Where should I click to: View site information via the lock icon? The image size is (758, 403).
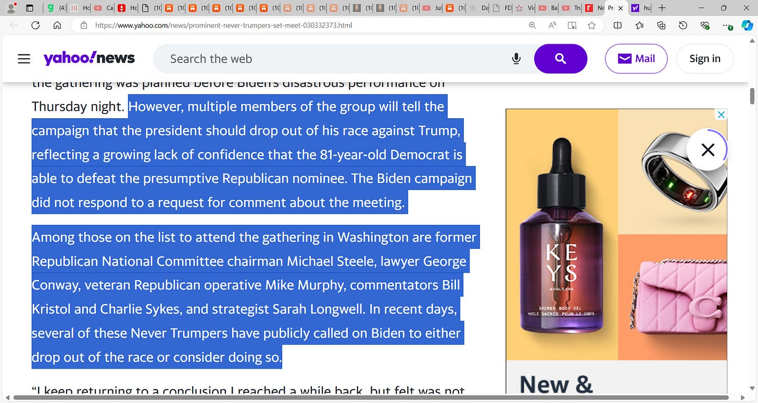(84, 25)
